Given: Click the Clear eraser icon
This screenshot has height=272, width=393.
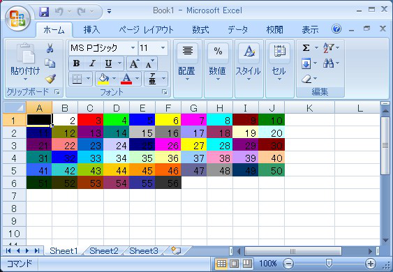Looking at the screenshot, I should [306, 79].
